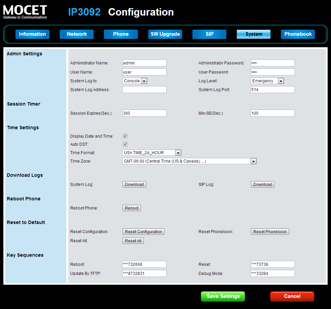The image size is (331, 309).
Task: Expand the Log Level dropdown
Action: [x=267, y=81]
